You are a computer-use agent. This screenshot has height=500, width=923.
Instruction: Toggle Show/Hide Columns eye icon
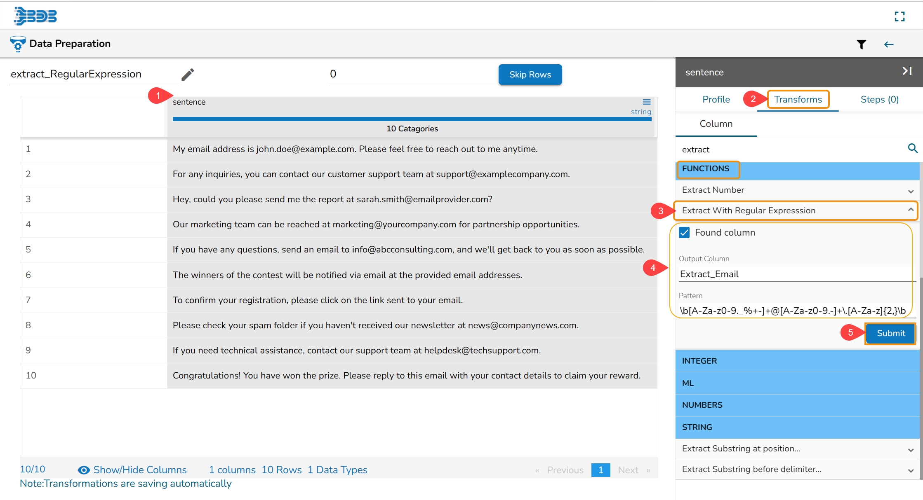[x=84, y=470]
